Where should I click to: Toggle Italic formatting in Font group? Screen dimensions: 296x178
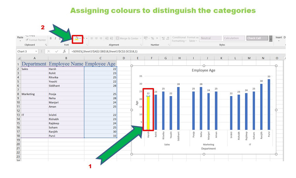point(55,38)
